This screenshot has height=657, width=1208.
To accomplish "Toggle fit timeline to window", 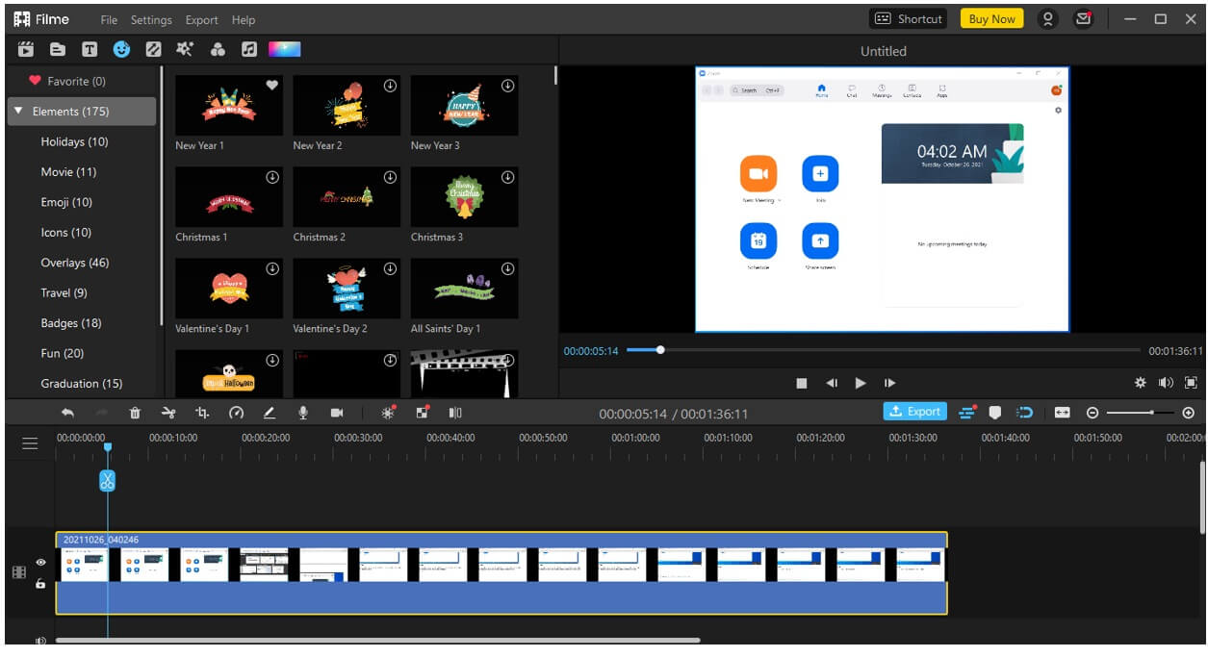I will tap(1062, 413).
